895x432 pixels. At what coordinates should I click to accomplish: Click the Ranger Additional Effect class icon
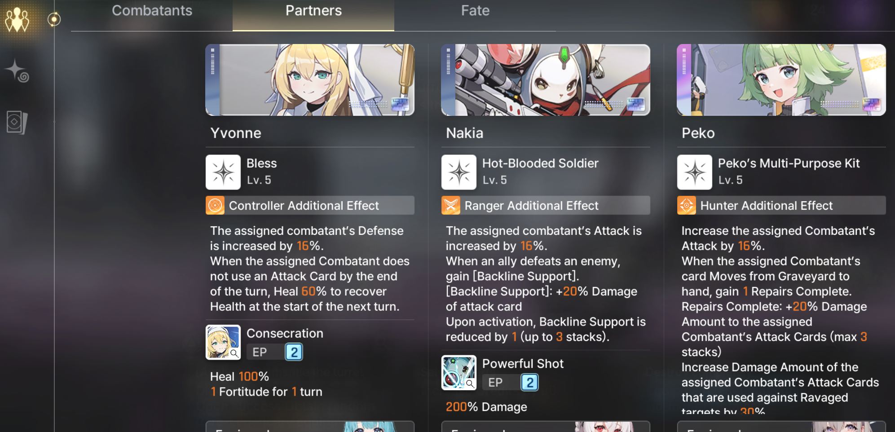[451, 205]
